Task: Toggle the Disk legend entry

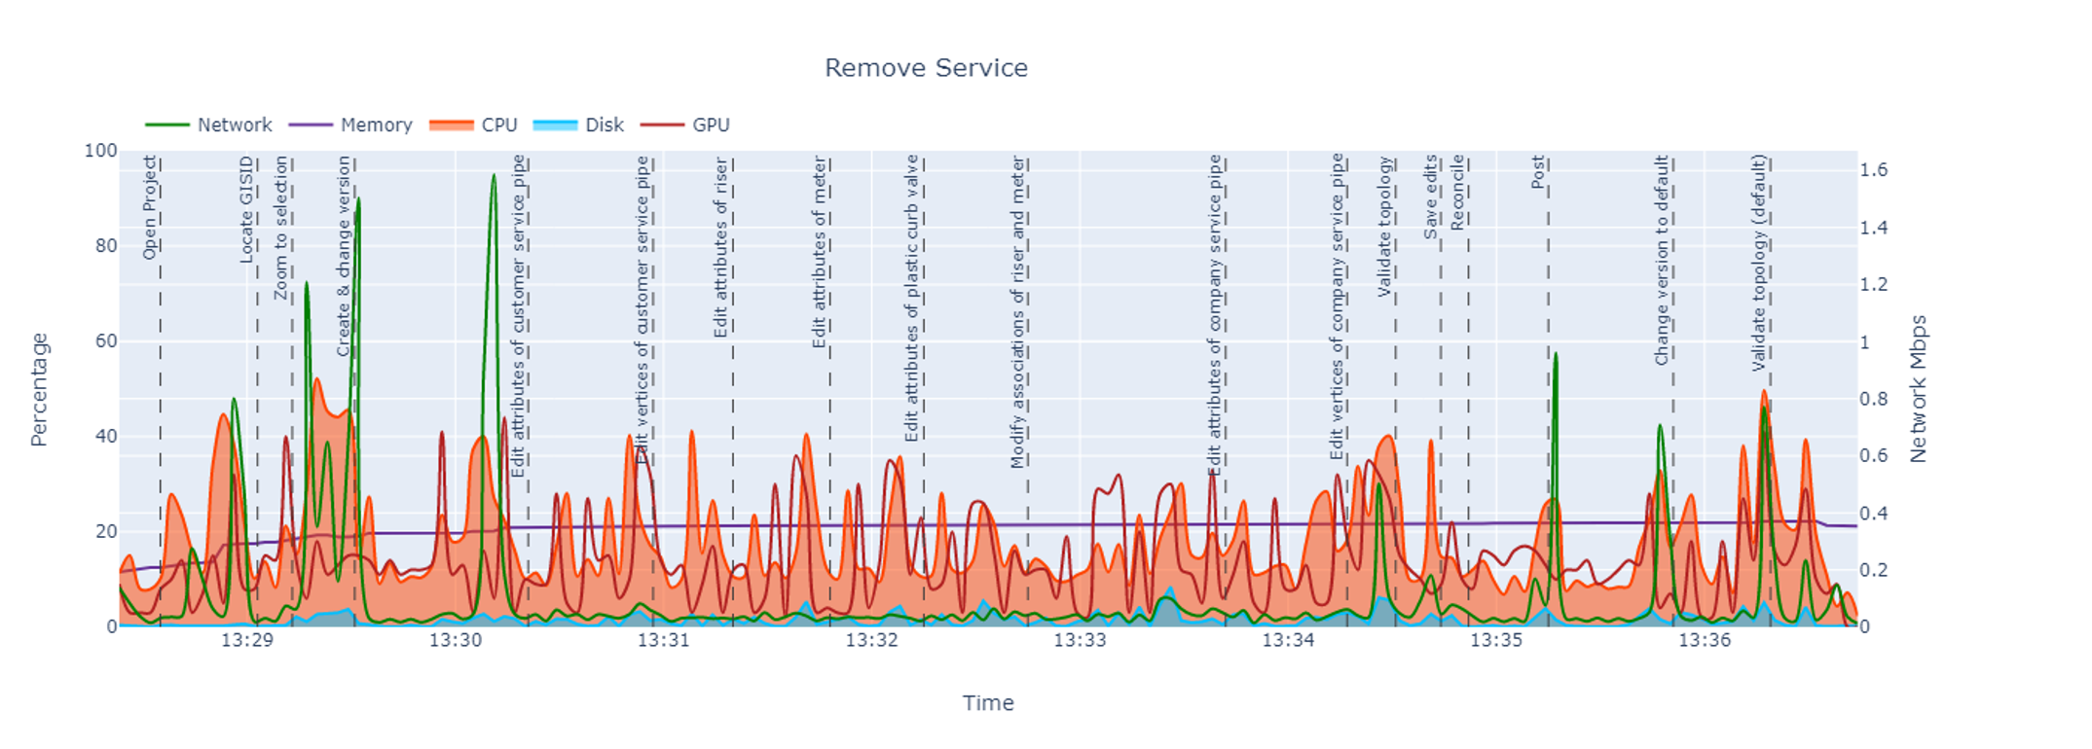Action: pos(579,125)
